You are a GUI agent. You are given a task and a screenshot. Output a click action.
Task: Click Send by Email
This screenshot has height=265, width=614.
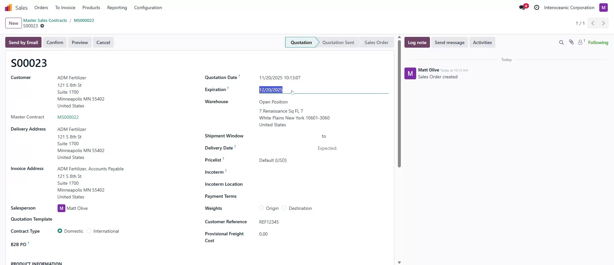coord(23,42)
